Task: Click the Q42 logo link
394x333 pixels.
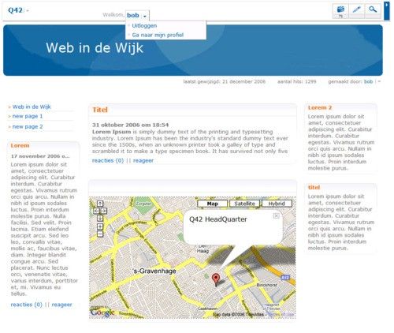Action: [x=16, y=10]
